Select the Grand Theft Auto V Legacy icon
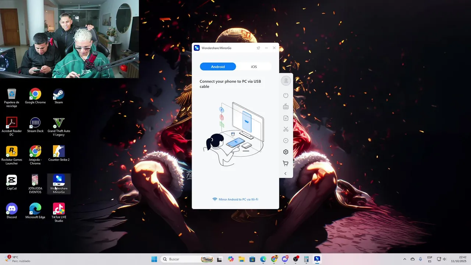471x265 pixels. pos(59,127)
